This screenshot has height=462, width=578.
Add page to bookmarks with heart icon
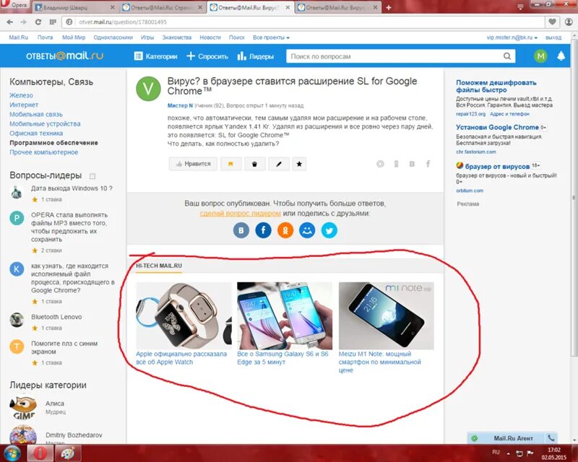pyautogui.click(x=552, y=22)
